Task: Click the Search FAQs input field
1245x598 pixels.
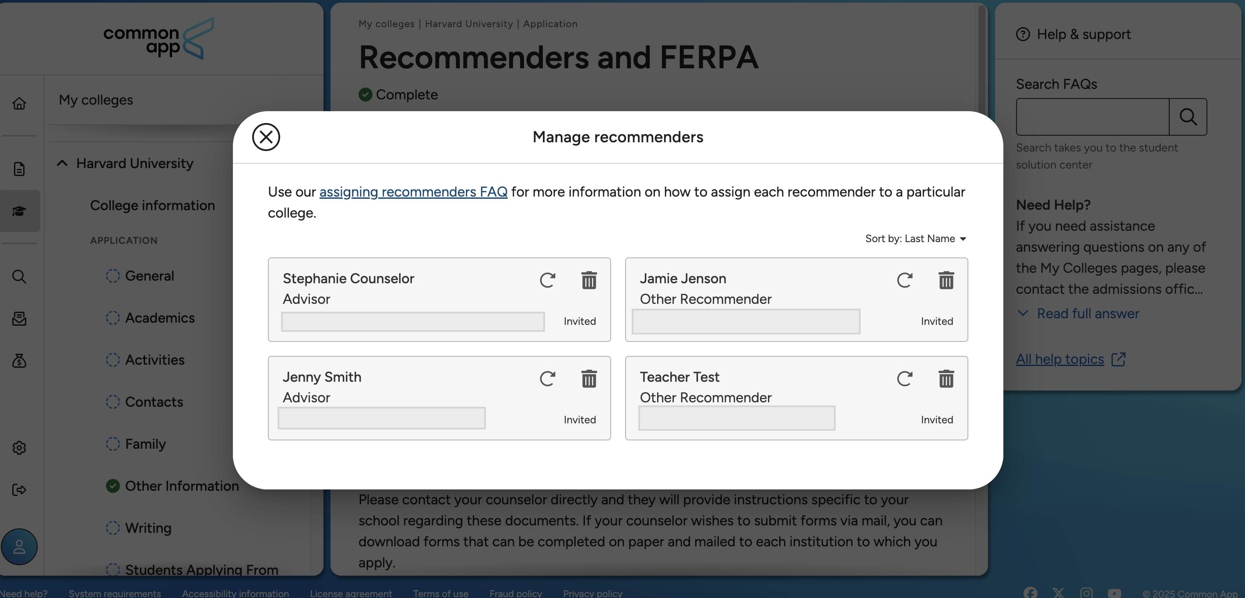Action: pyautogui.click(x=1092, y=117)
